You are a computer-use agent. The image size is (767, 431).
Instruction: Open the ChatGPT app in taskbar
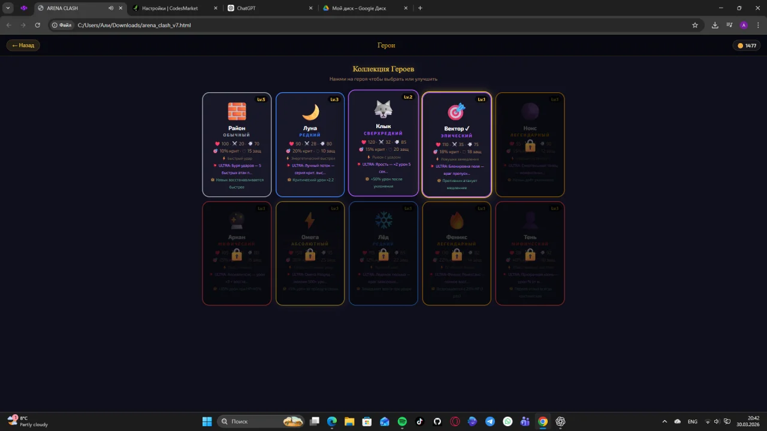pyautogui.click(x=560, y=421)
